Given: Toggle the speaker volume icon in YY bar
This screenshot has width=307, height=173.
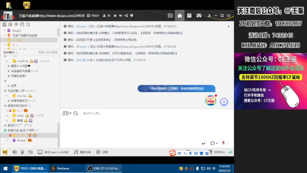Looking at the screenshot, I should pyautogui.click(x=15, y=152).
